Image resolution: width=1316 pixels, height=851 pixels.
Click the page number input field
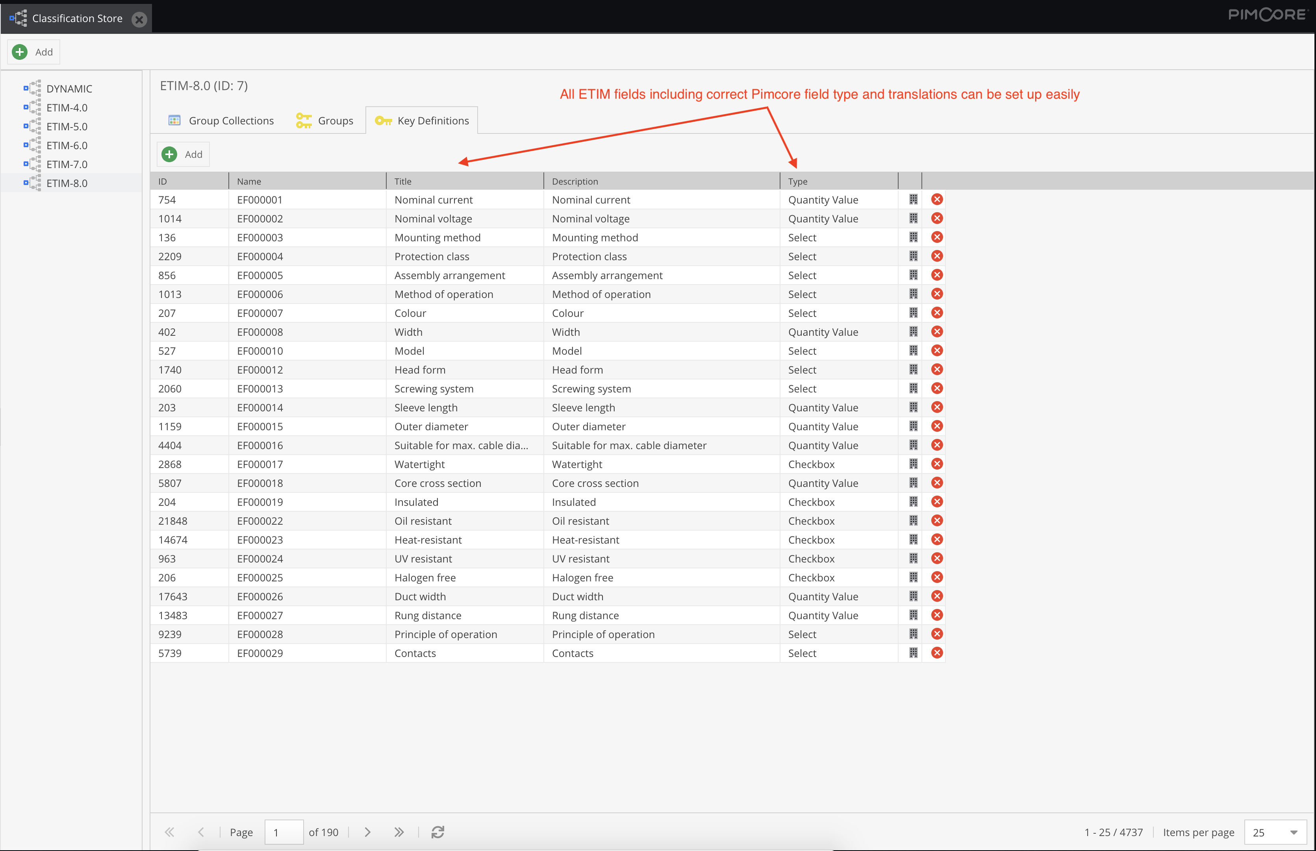click(x=284, y=832)
